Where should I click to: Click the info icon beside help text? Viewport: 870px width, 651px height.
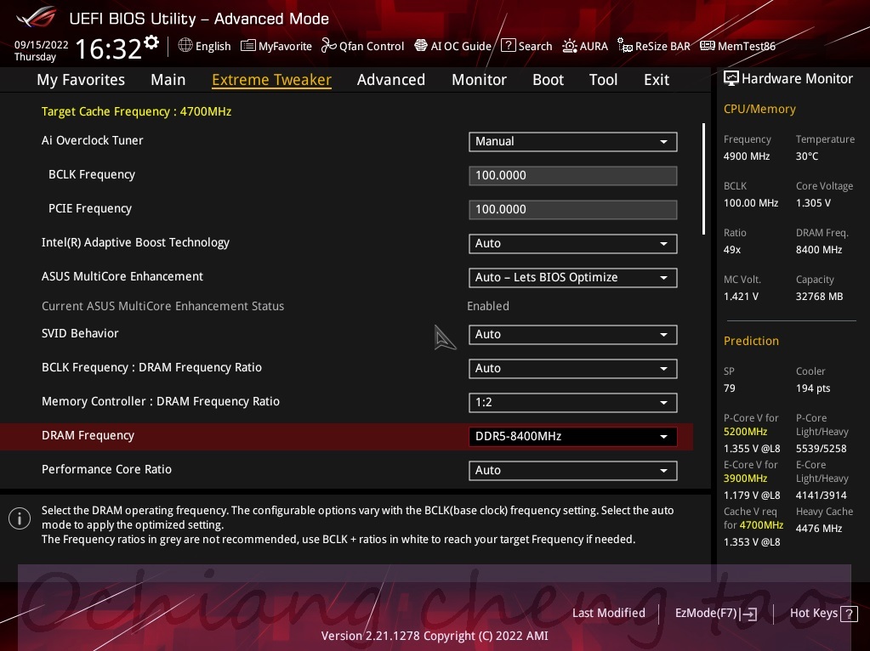click(20, 518)
